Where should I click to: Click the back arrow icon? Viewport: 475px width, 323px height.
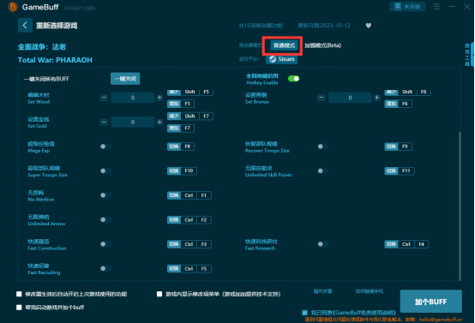point(25,25)
